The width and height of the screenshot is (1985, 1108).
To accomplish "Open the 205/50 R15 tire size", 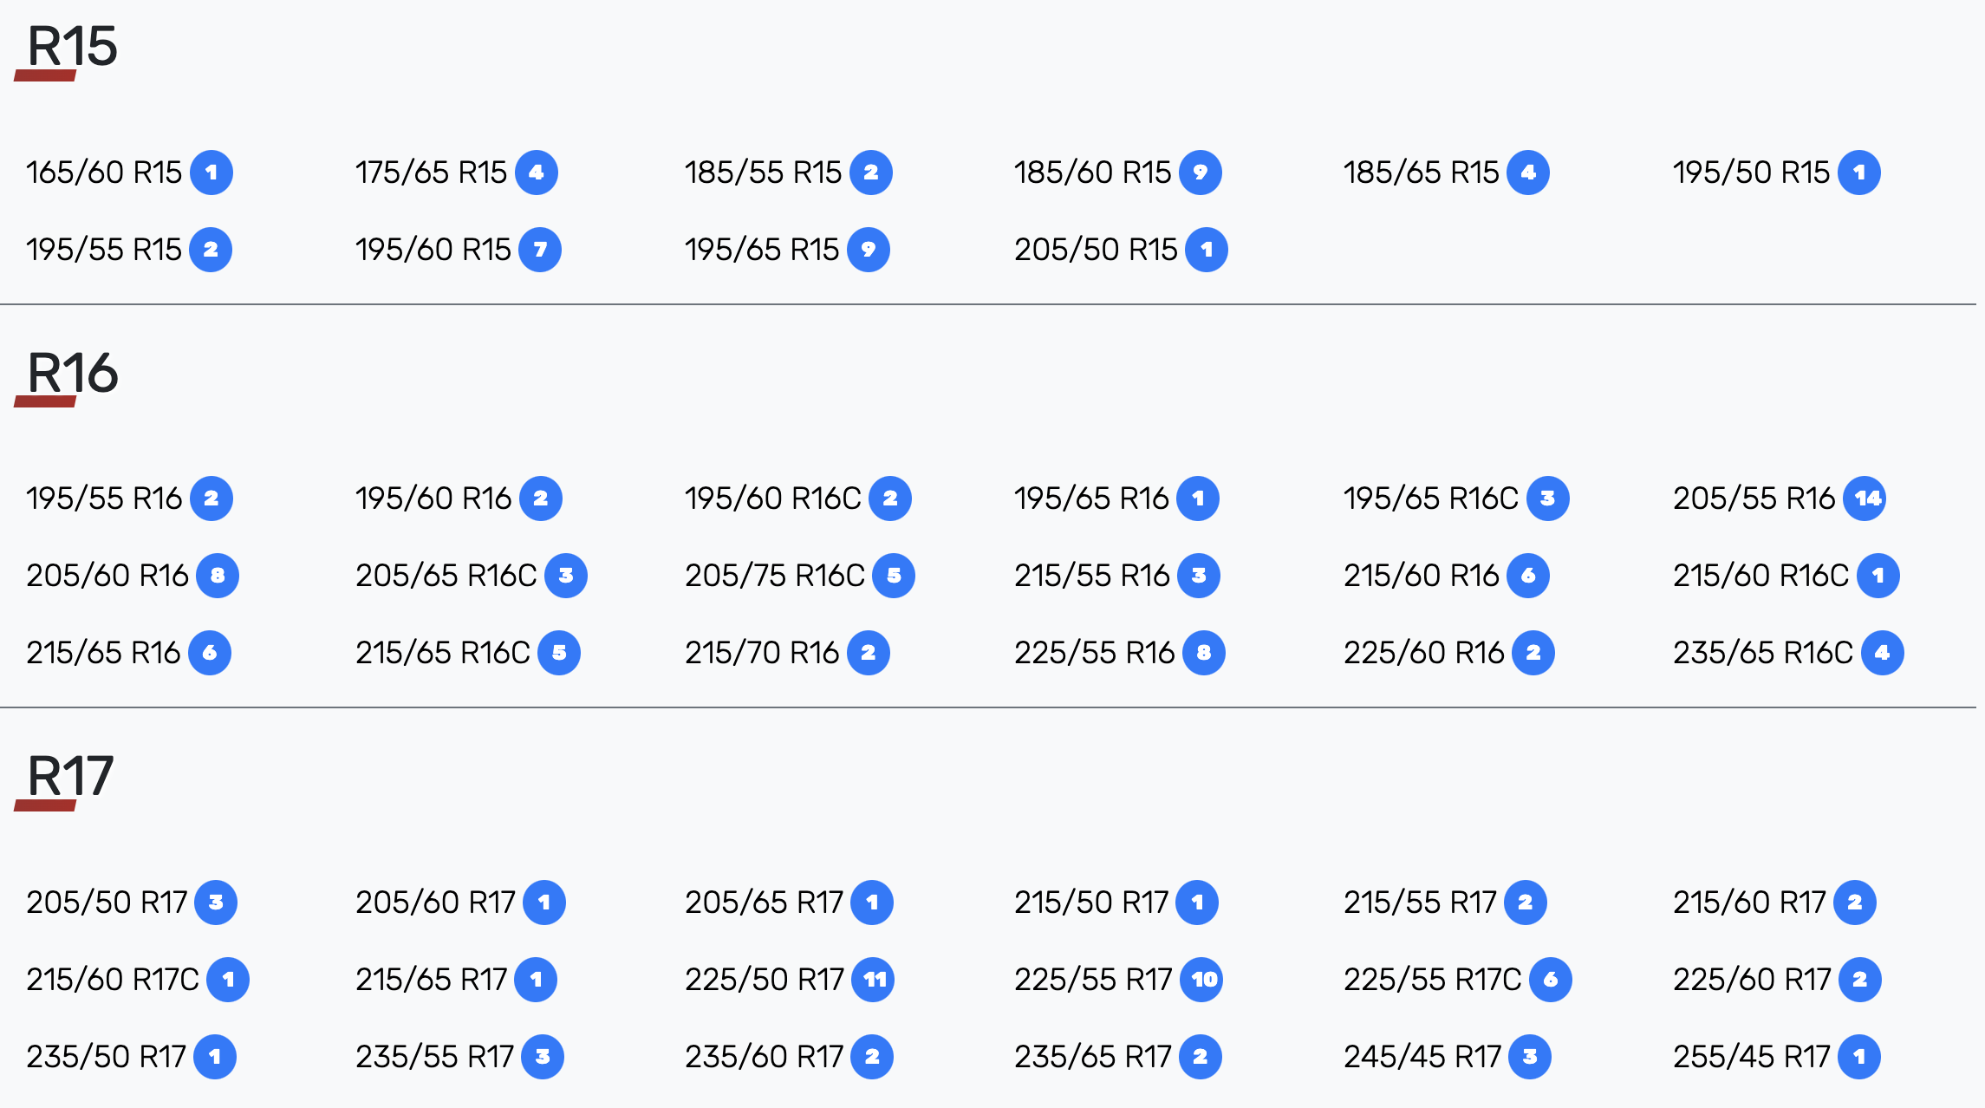I will coord(1096,250).
